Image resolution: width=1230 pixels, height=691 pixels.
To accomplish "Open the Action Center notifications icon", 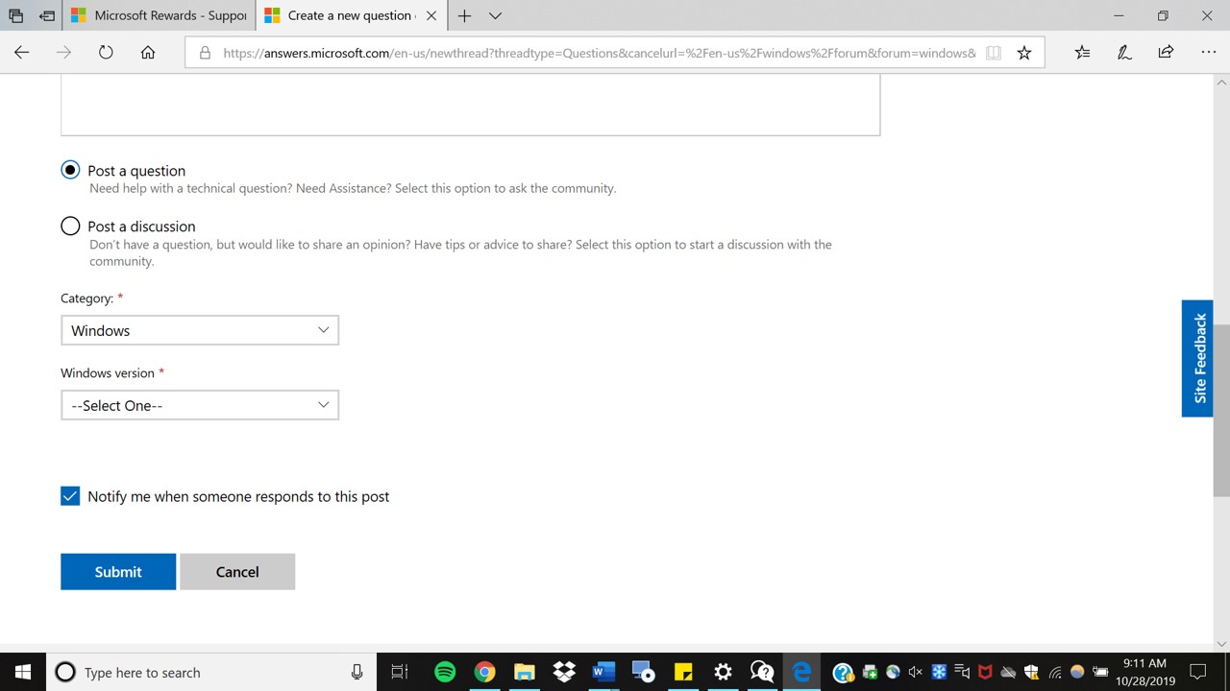I will [x=1197, y=672].
